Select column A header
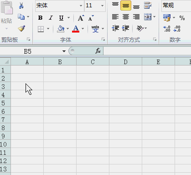191x175 pixels. tap(27, 62)
